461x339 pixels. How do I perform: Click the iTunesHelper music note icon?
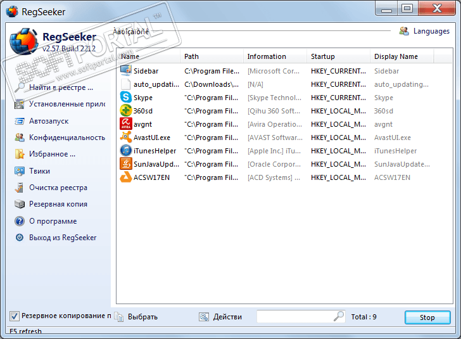(x=126, y=150)
